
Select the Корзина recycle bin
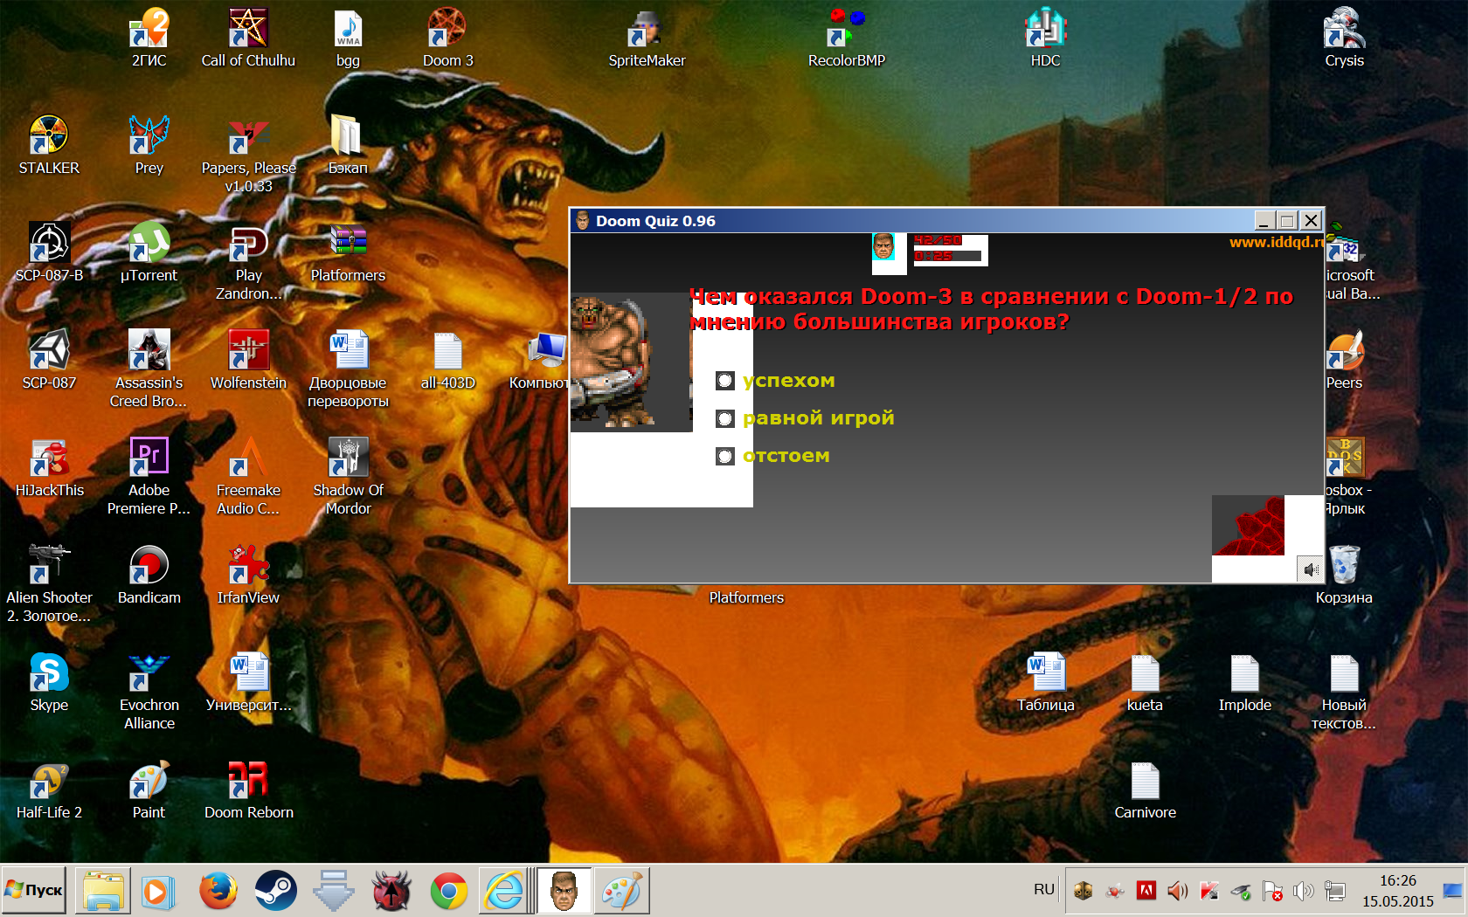(x=1344, y=576)
